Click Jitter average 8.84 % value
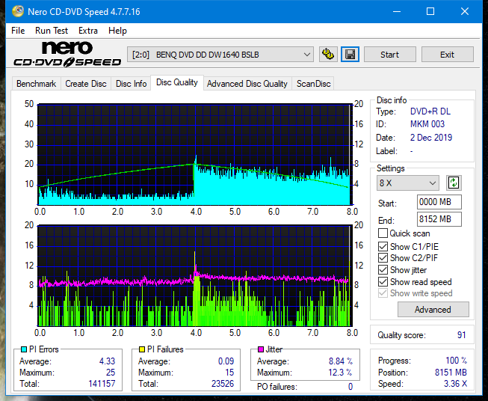 (x=341, y=361)
